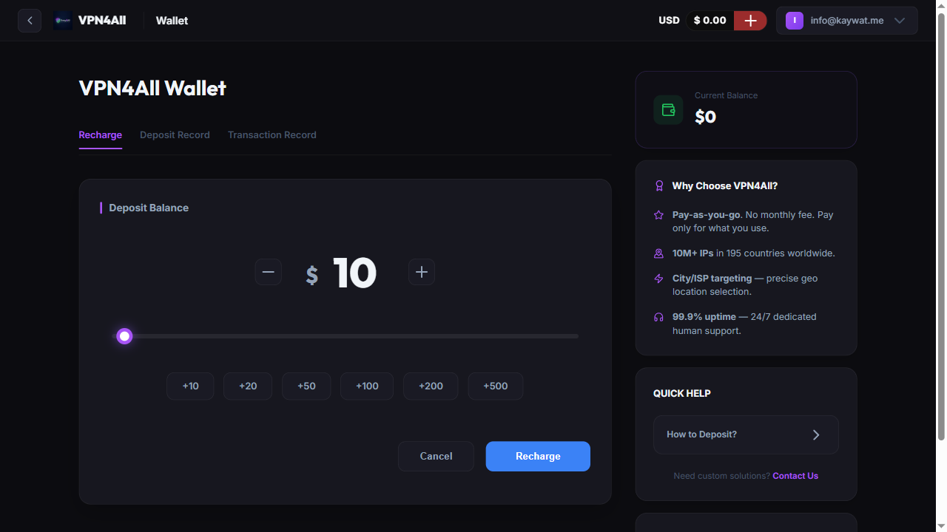The width and height of the screenshot is (947, 532).
Task: Switch to the Recharge tab
Action: pyautogui.click(x=101, y=135)
